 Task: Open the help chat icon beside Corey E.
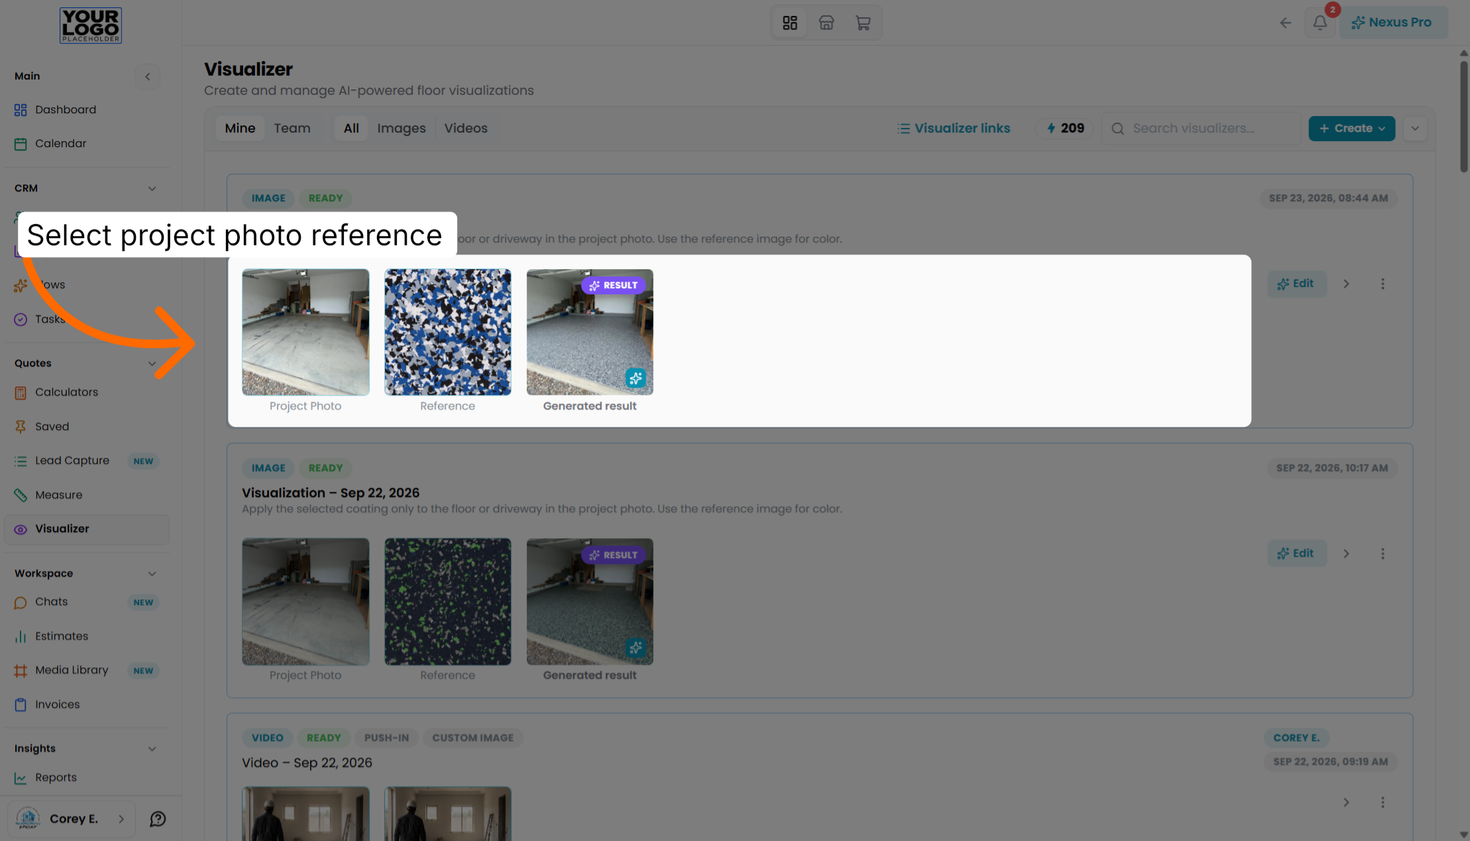pos(158,818)
